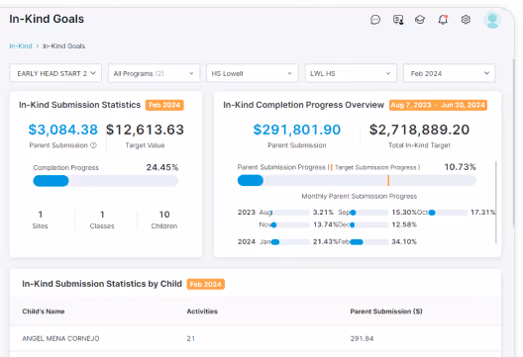Click the Sep 15.30% monthly progress bar
The height and width of the screenshot is (357, 523).
click(369, 213)
